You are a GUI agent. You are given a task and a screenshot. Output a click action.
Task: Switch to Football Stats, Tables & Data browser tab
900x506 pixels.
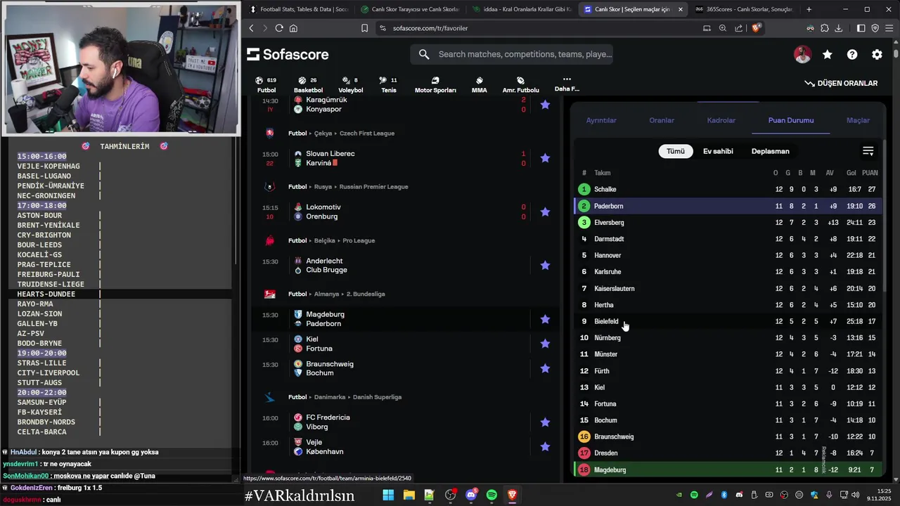pos(297,9)
